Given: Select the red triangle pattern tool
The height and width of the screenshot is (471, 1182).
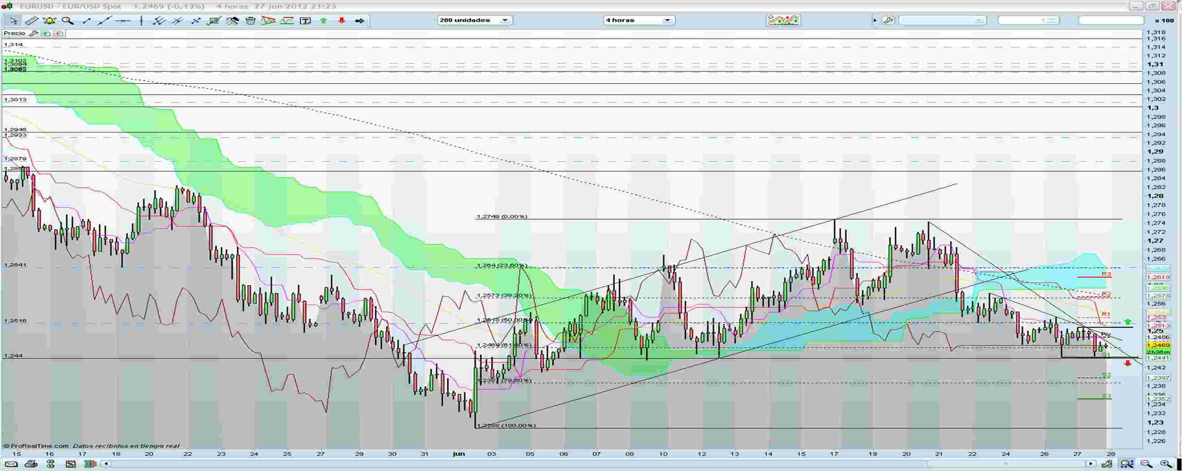Looking at the screenshot, I should click(268, 21).
